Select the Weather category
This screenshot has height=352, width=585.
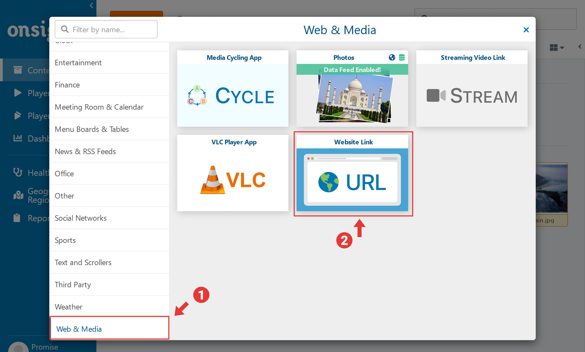point(109,307)
